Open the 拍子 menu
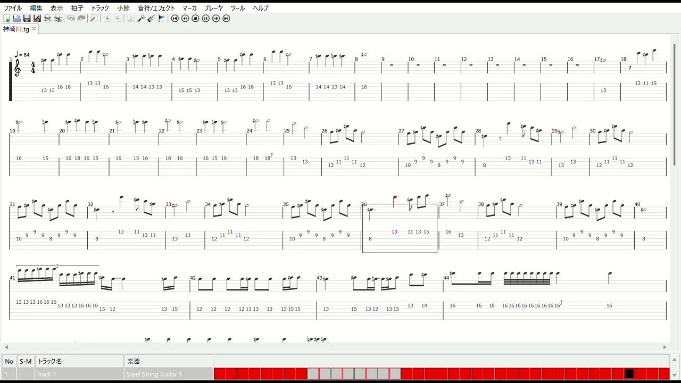681x383 pixels. point(77,8)
